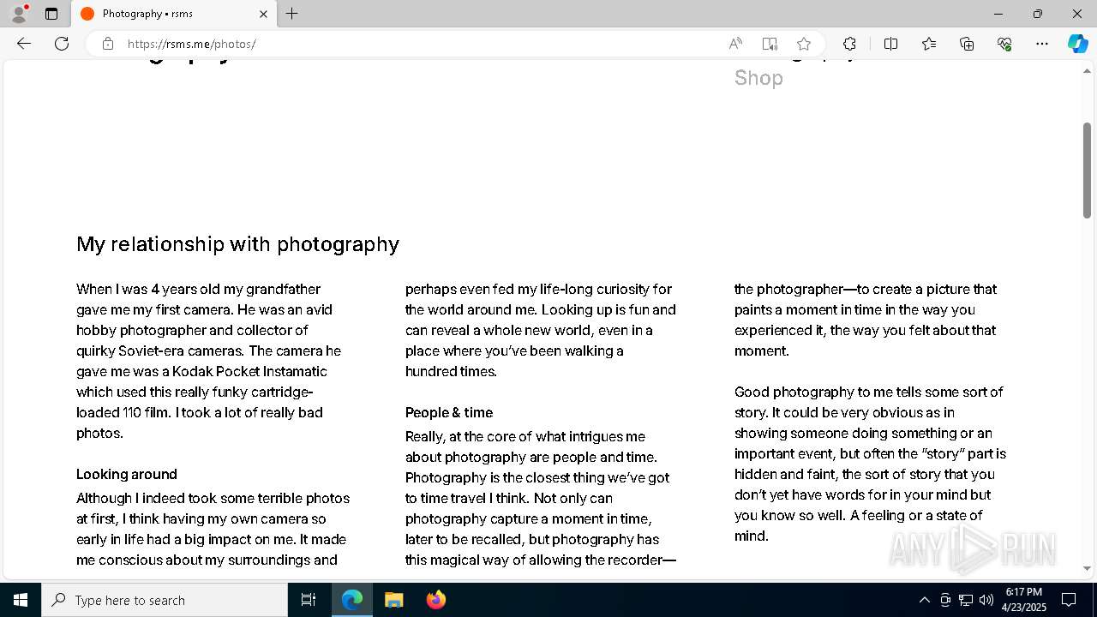Switch to Edge in taskbar
The width and height of the screenshot is (1097, 617).
352,600
